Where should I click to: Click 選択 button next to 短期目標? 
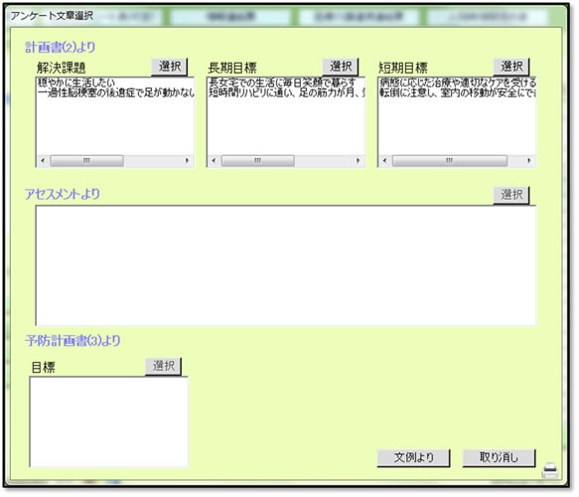point(511,67)
